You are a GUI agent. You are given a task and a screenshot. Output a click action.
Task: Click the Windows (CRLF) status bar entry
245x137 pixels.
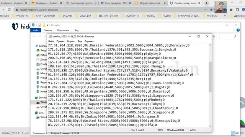click(175, 130)
